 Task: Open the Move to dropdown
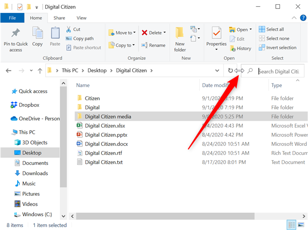coord(122,33)
